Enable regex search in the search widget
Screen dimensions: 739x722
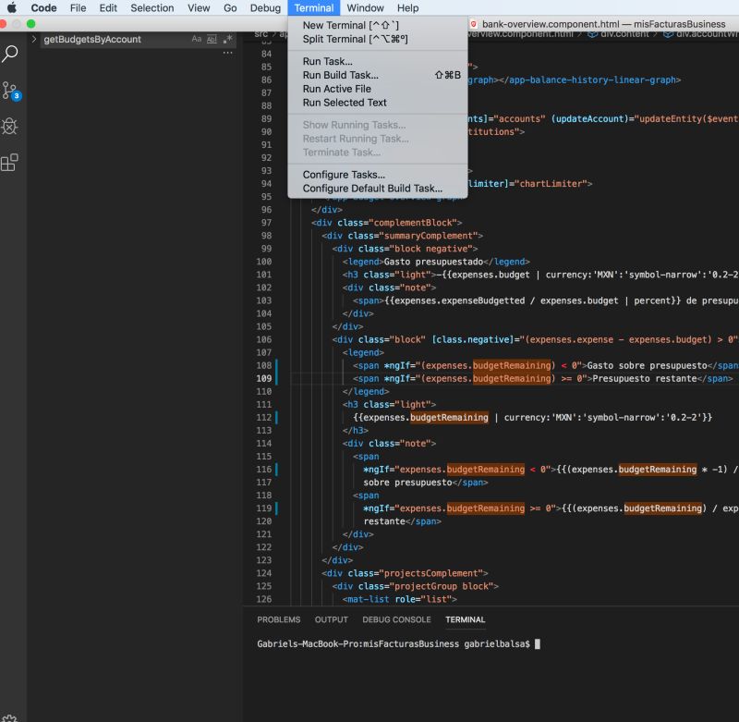coord(229,40)
